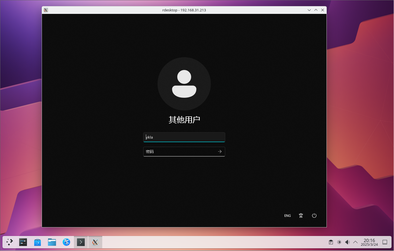394x251 pixels.
Task: Maximize the rdesktop window
Action: pos(316,10)
